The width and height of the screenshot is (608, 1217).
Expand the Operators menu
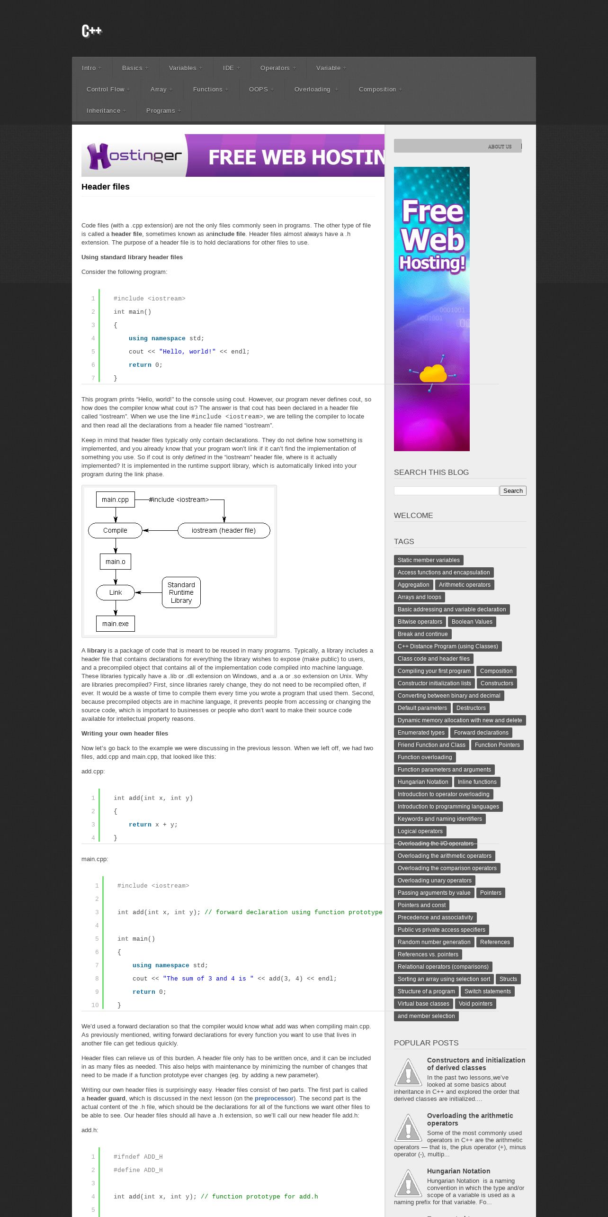coord(278,68)
